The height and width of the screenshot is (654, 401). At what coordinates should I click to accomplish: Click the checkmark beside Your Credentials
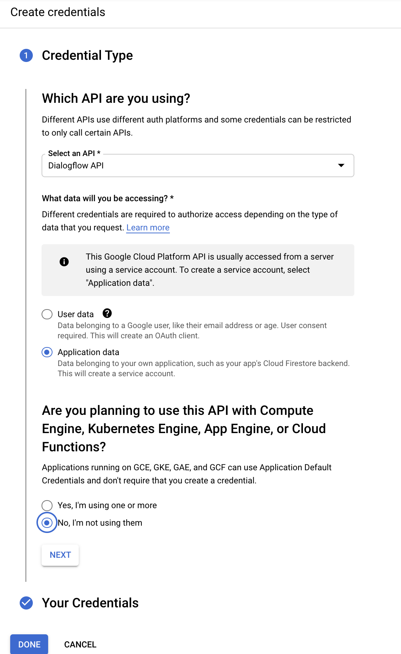pos(26,603)
